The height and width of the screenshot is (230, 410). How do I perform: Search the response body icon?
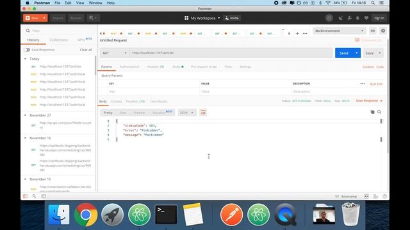tap(379, 112)
